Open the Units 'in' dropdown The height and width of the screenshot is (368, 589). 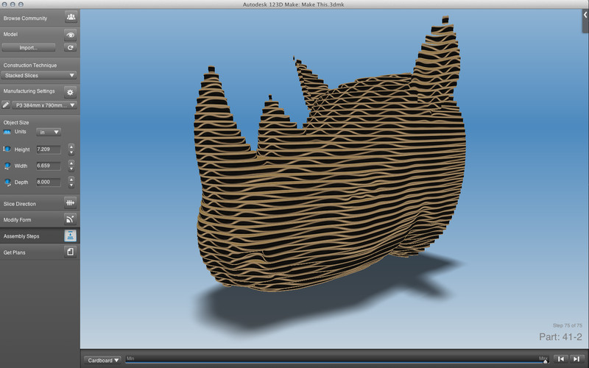pos(49,132)
